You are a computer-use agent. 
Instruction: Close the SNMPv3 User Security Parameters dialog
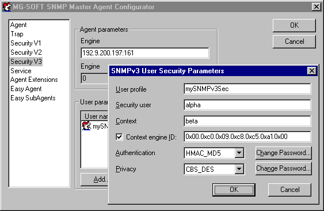pos(312,71)
